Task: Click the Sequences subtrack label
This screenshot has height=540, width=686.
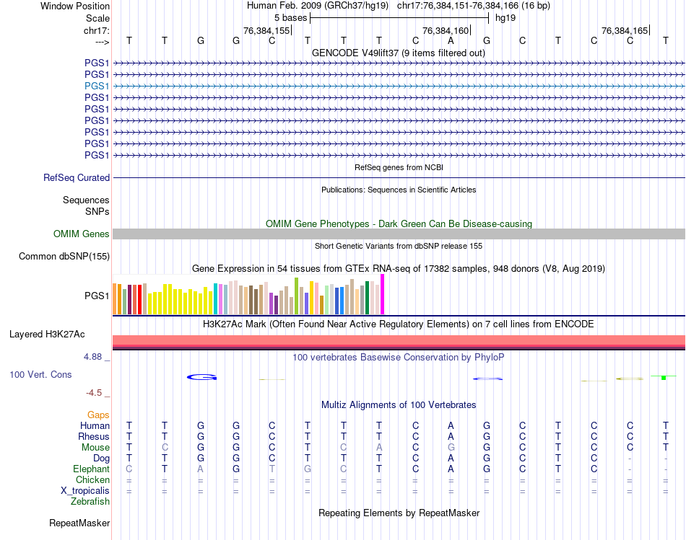Action: pyautogui.click(x=86, y=200)
